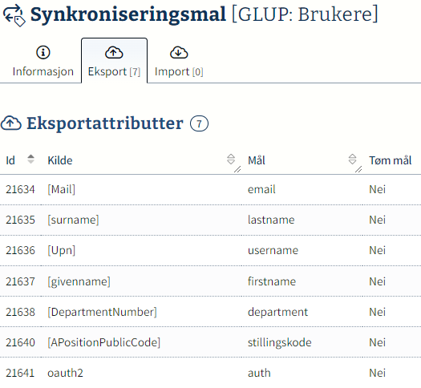421x388 pixels.
Task: Click the Mål column resize handle
Action: tap(358, 169)
